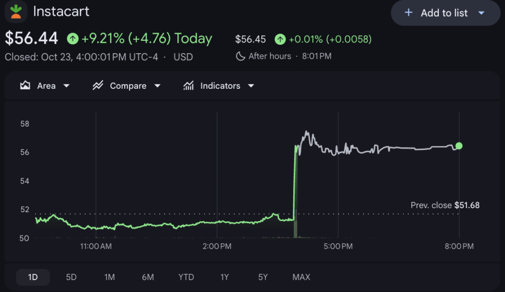
Task: Select the YTD time range
Action: coord(186,277)
